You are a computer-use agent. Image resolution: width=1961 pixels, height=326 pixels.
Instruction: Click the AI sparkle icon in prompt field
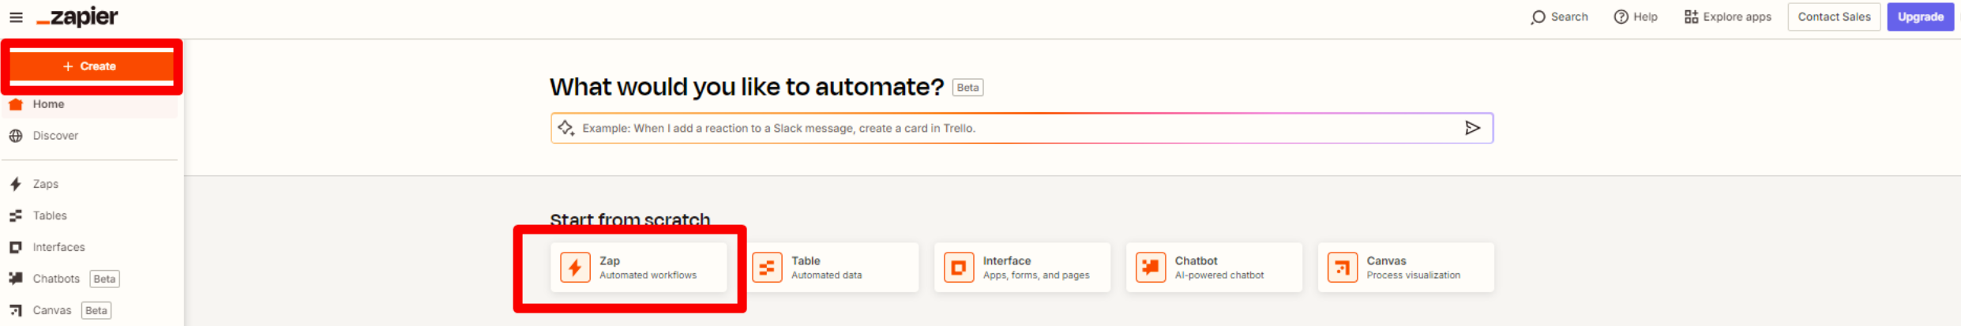[x=565, y=128]
